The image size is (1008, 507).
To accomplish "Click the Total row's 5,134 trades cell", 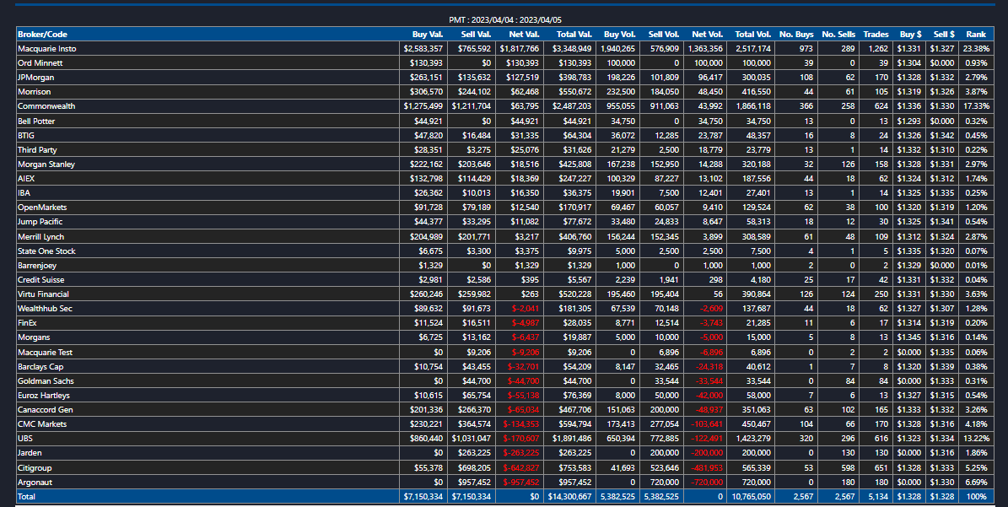I will point(877,497).
